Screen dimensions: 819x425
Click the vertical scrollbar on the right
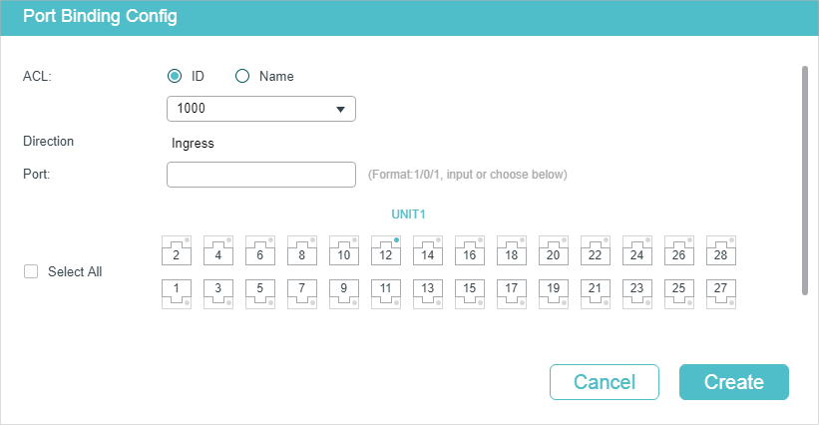tap(805, 180)
